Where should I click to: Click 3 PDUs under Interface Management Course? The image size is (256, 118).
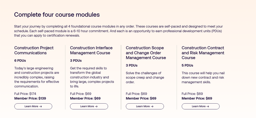click(x=76, y=60)
